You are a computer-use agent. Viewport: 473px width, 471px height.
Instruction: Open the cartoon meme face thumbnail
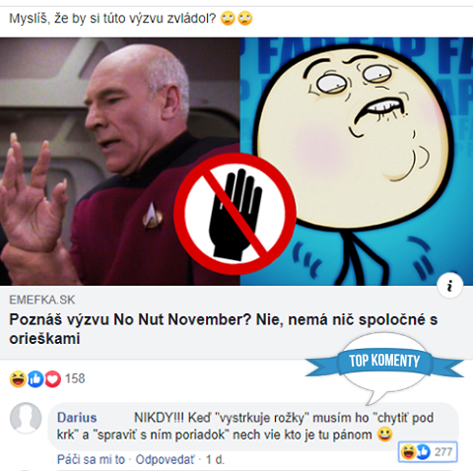pos(357,162)
